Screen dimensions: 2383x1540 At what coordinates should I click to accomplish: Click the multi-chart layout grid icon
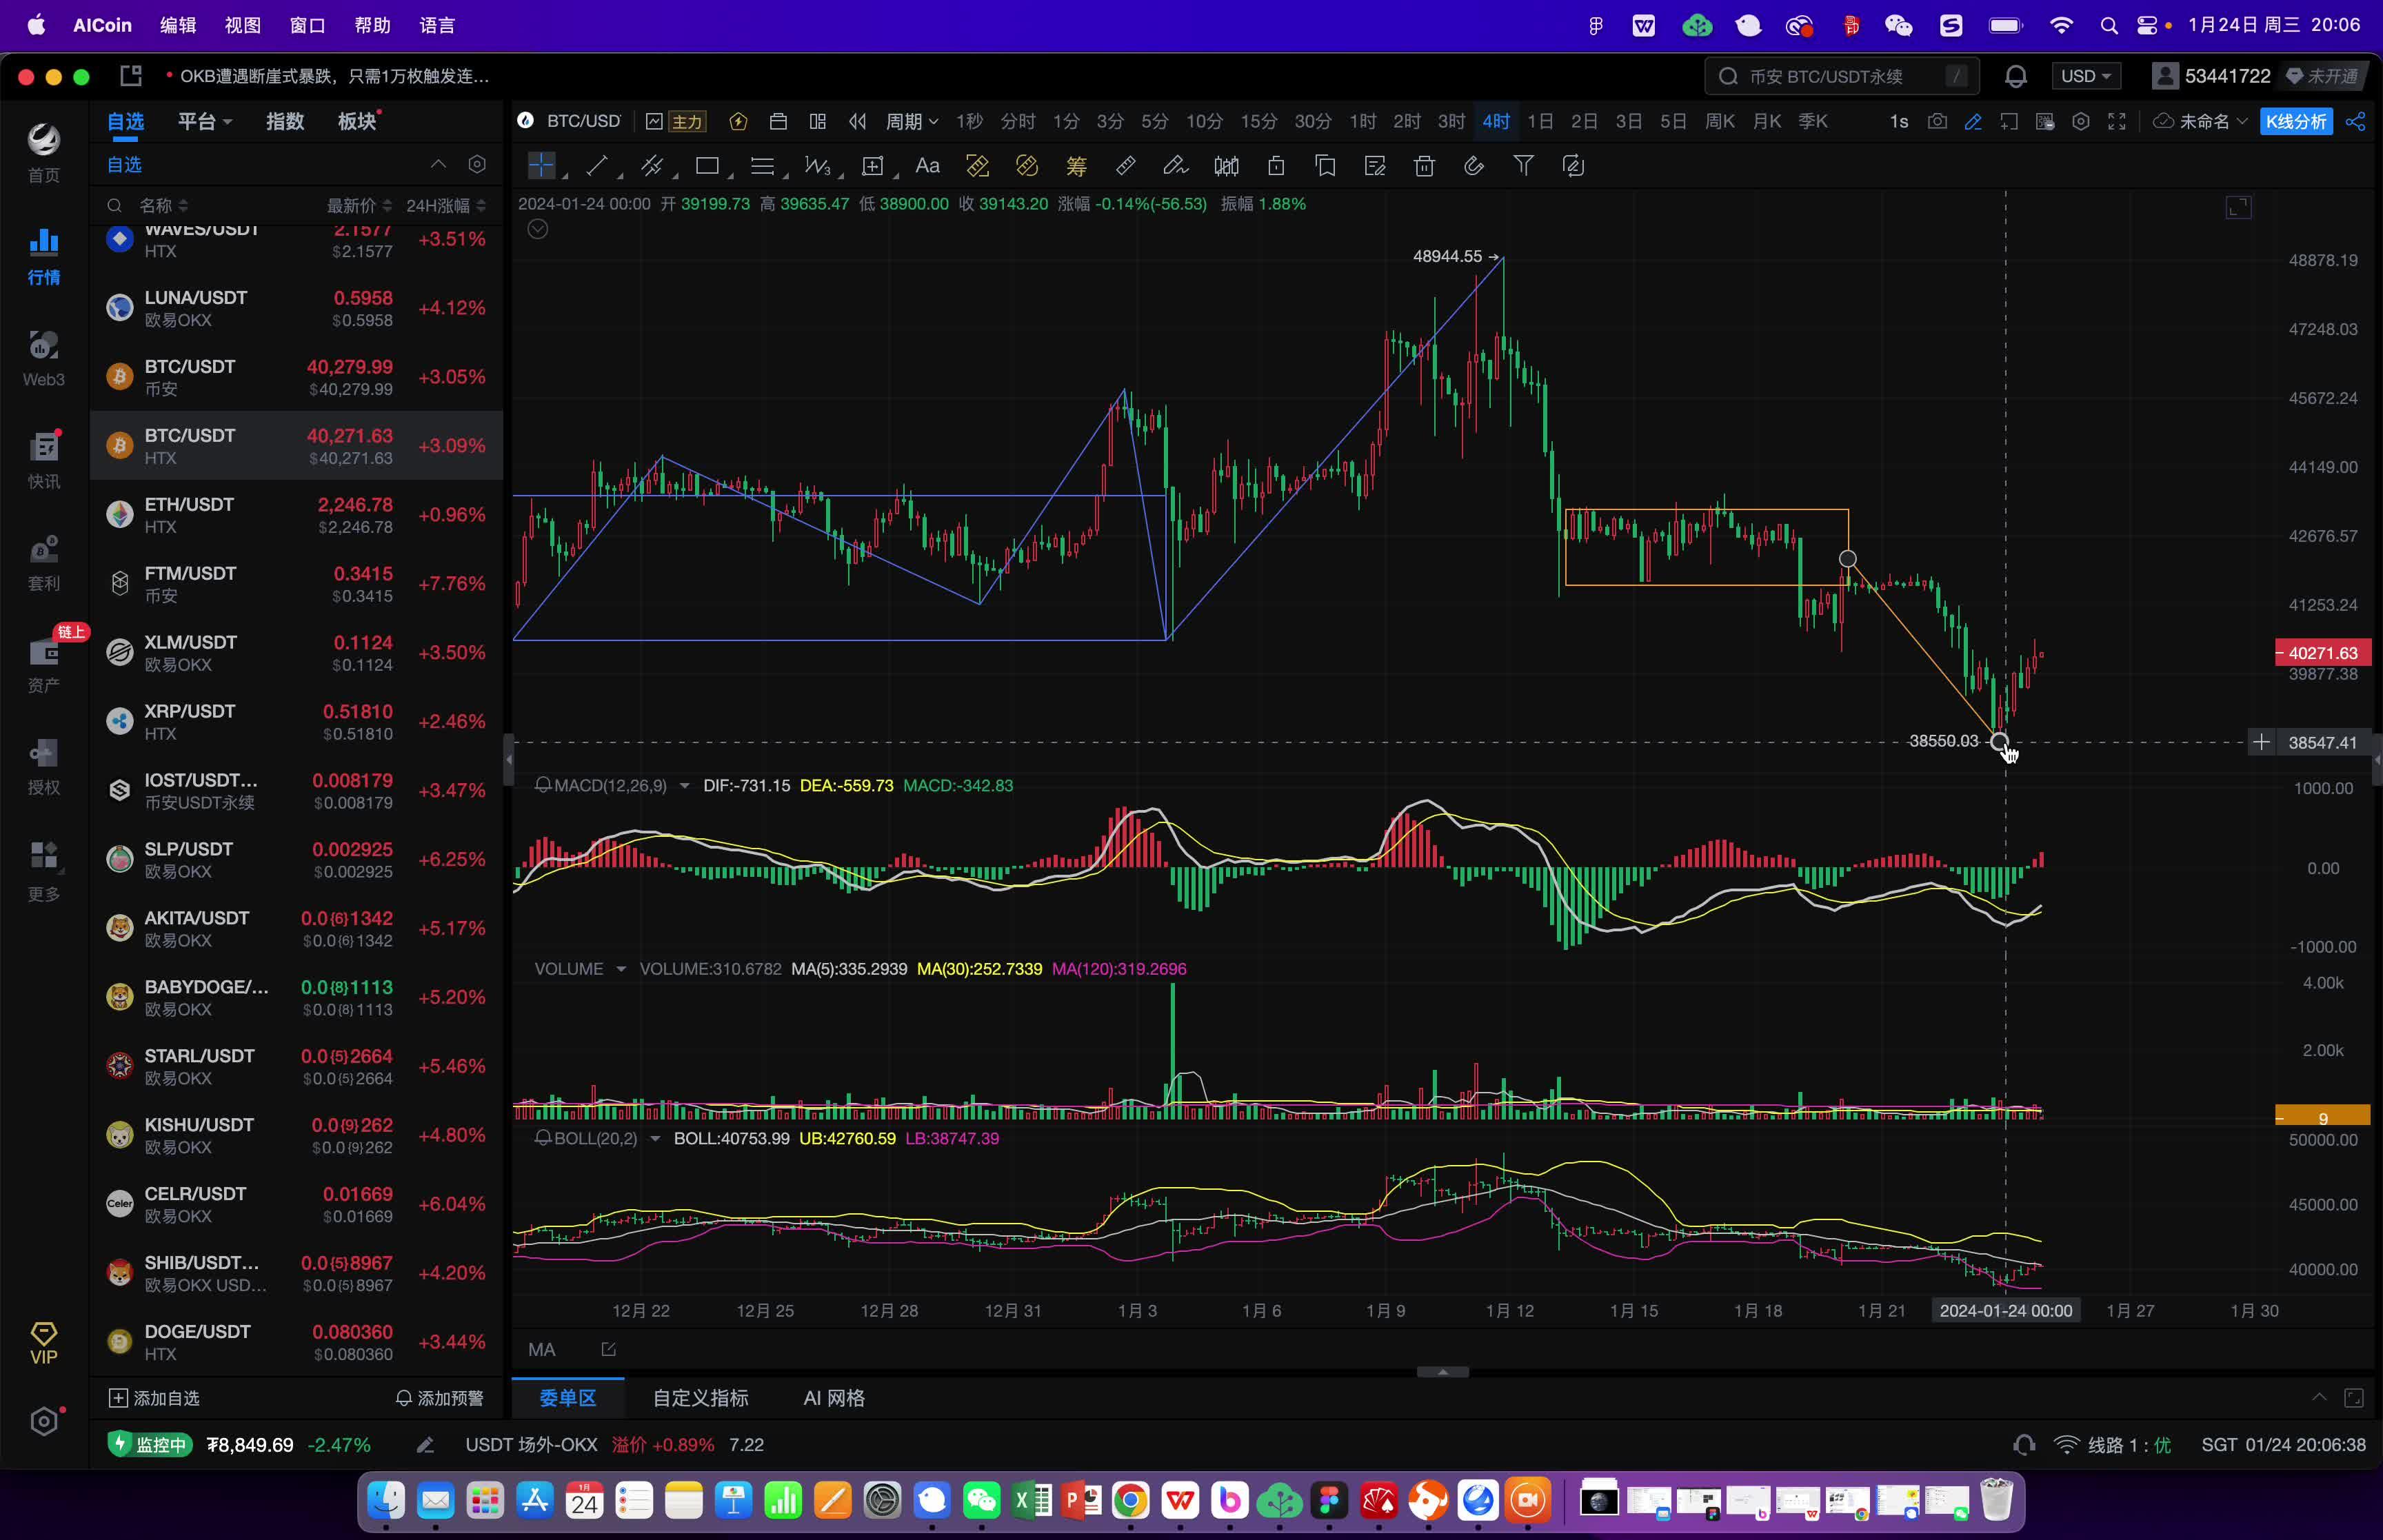(x=818, y=121)
